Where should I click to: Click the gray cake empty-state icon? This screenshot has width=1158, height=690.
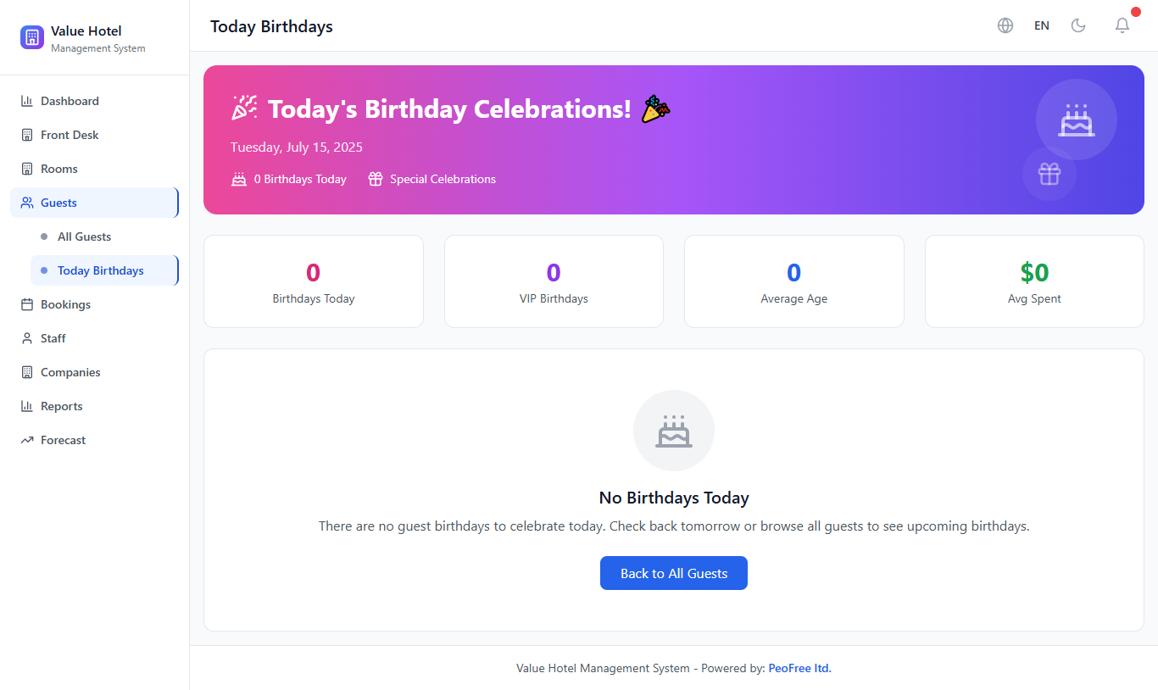tap(674, 431)
